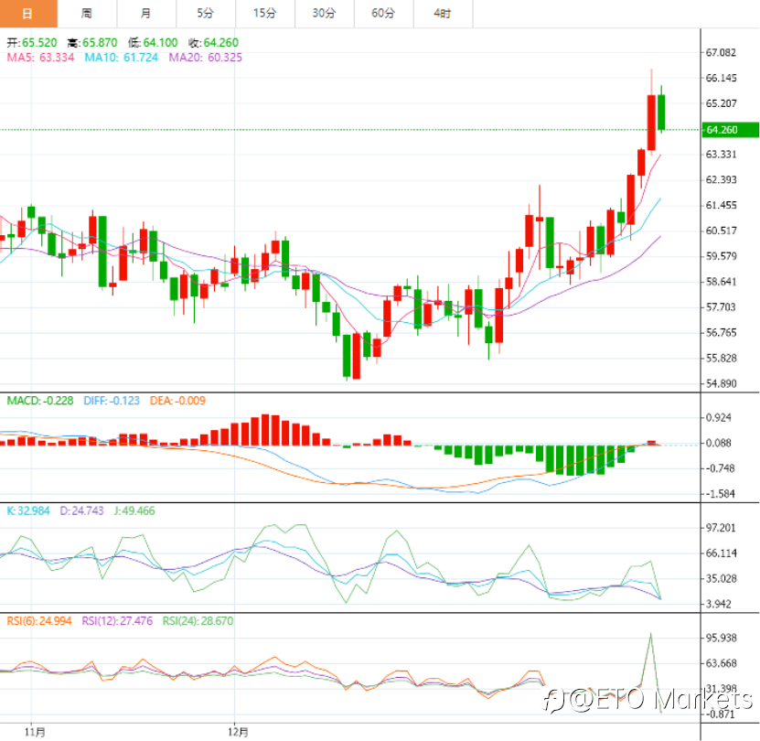
Task: Click the RSI(24):28.670 indicator value
Action: [x=198, y=621]
